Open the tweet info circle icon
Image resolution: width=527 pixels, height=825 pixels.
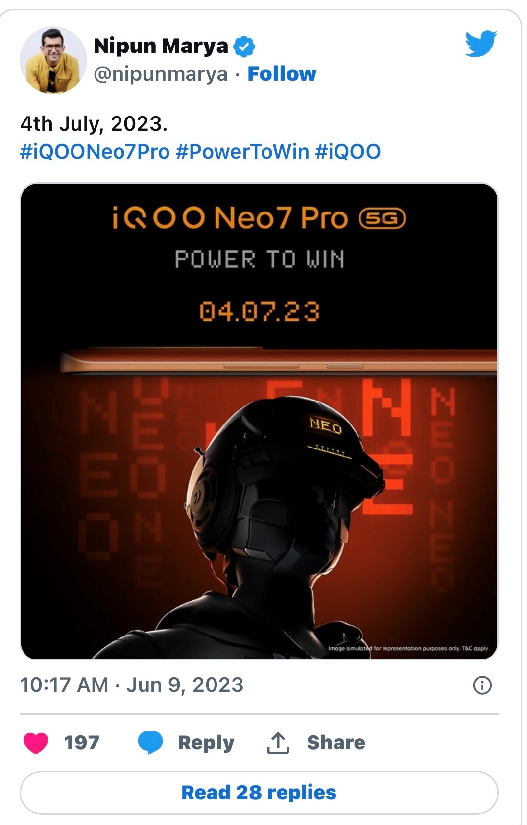(x=482, y=685)
